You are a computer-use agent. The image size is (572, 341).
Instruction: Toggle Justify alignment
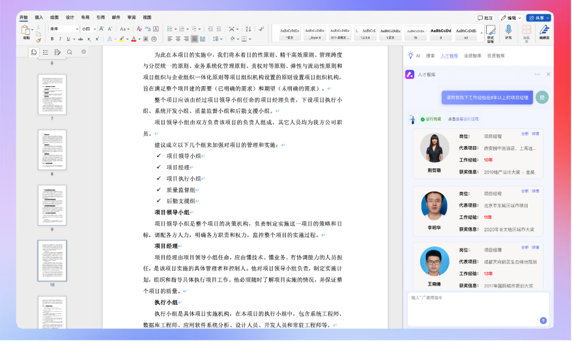(194, 39)
